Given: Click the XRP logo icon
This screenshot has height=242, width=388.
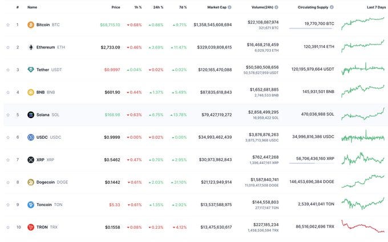Looking at the screenshot, I should [x=31, y=160].
